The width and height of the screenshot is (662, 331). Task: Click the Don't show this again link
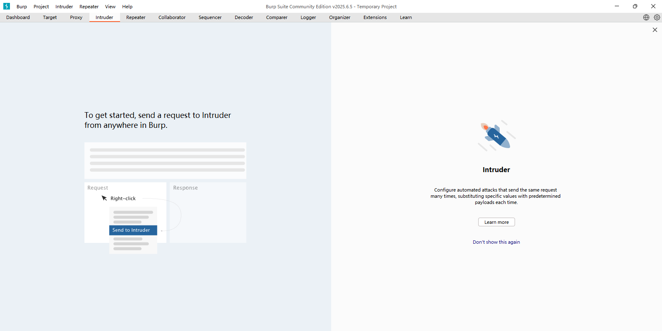pos(496,242)
